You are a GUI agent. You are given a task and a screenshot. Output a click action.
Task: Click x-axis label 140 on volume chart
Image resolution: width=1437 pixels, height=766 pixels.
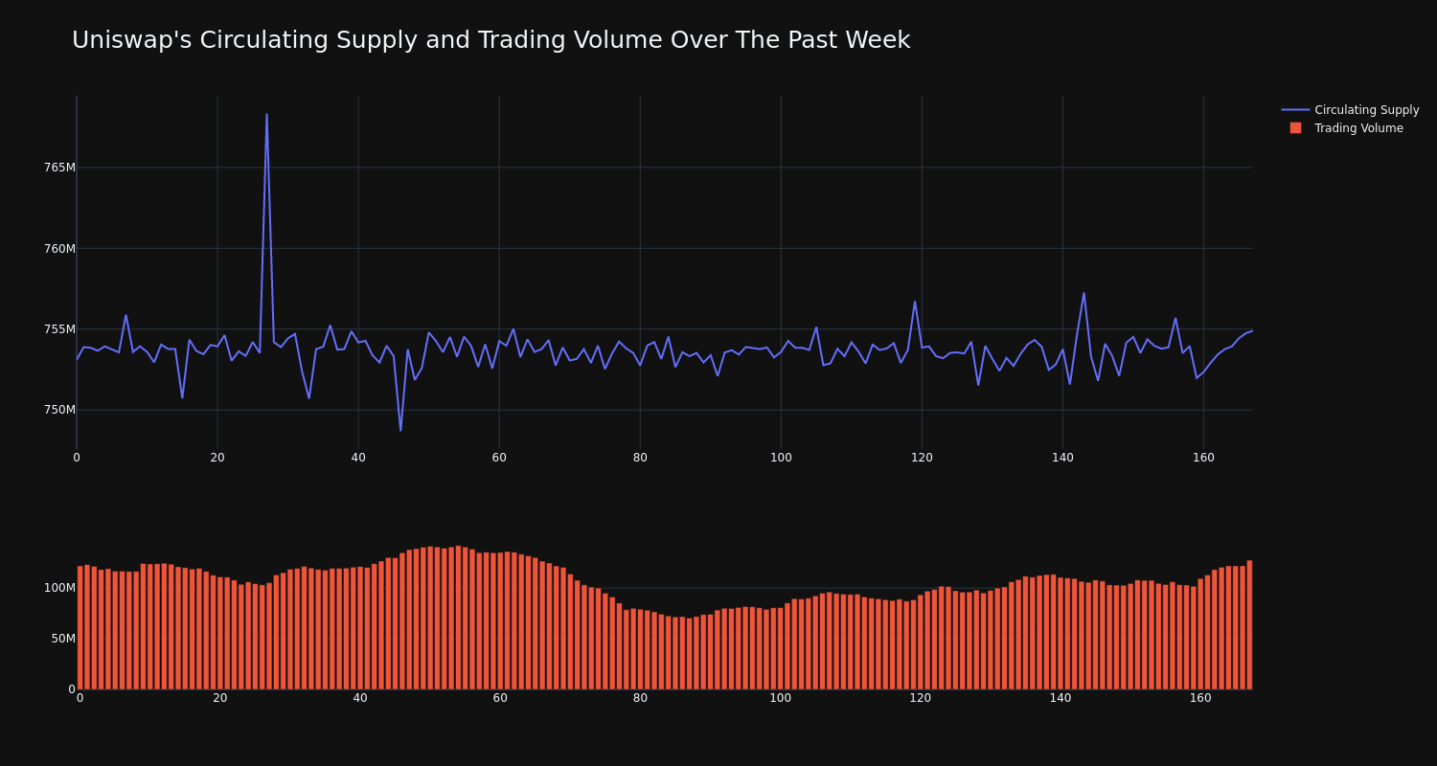pos(1061,698)
